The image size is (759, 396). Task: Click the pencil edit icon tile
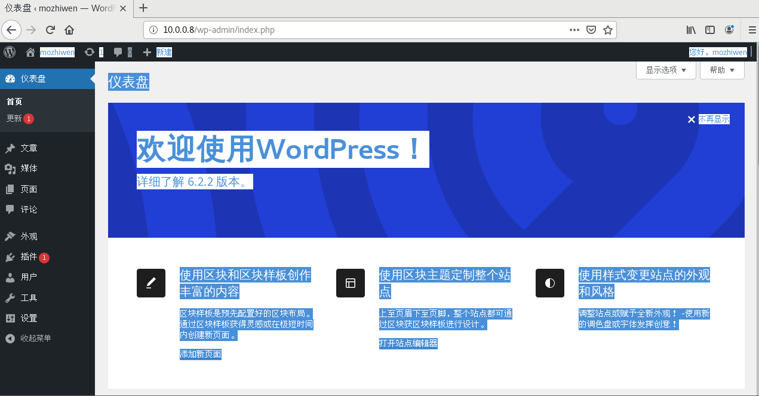pos(151,283)
